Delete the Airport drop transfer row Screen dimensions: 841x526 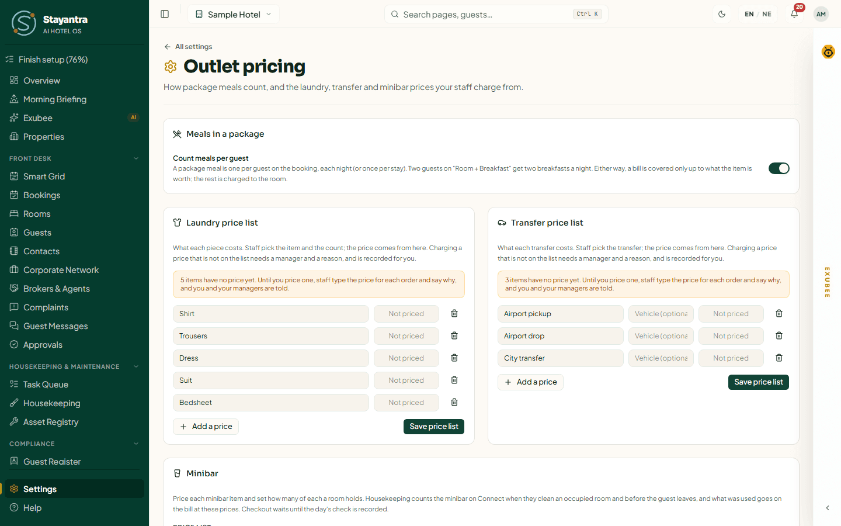click(779, 336)
